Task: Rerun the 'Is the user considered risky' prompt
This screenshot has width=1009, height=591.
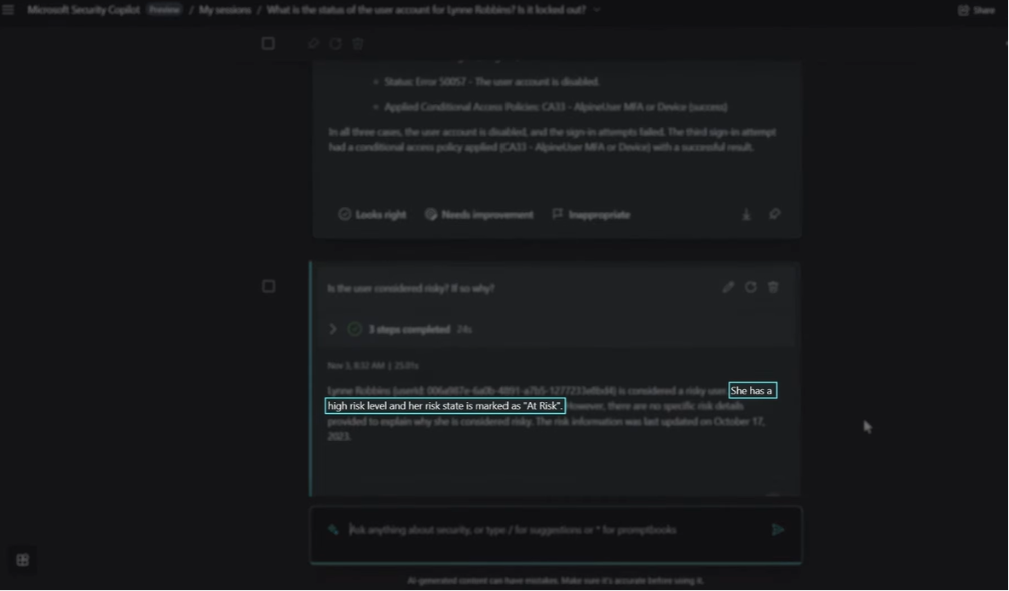Action: tap(751, 288)
